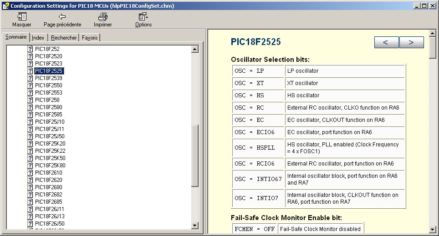Select the PIC18F26J13 topic
Screen dimensions: 439x236
[x=50, y=216]
